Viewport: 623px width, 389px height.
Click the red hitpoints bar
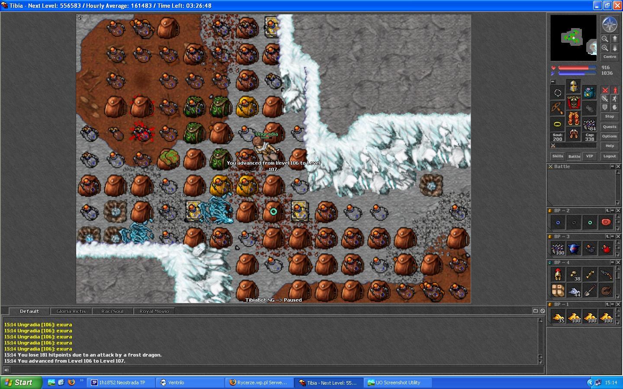[577, 67]
